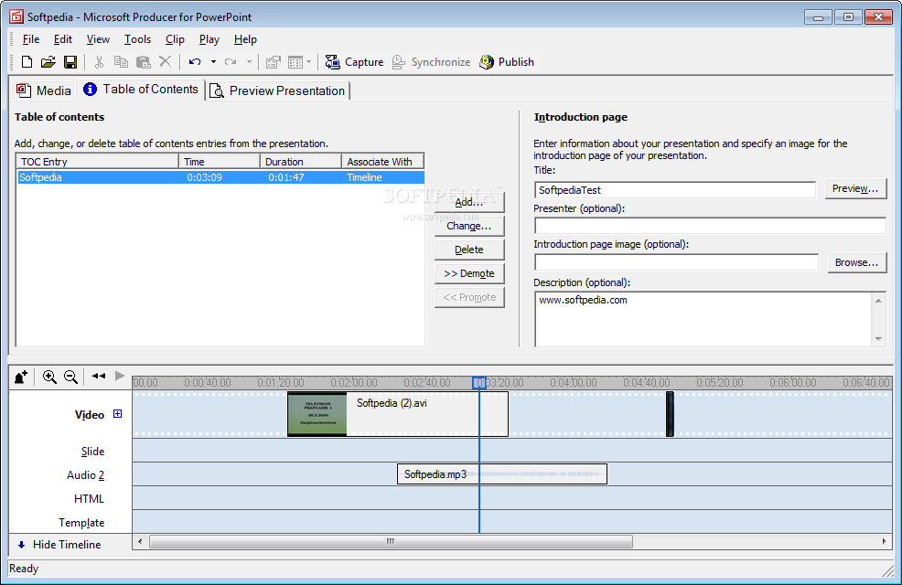Open the Clip menu
Image resolution: width=902 pixels, height=585 pixels.
point(175,39)
